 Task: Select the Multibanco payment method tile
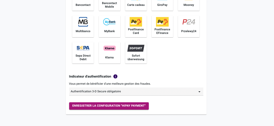tap(83, 27)
